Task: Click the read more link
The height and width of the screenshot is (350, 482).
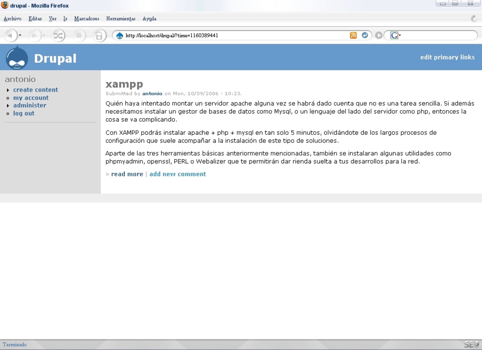Action: [x=127, y=174]
